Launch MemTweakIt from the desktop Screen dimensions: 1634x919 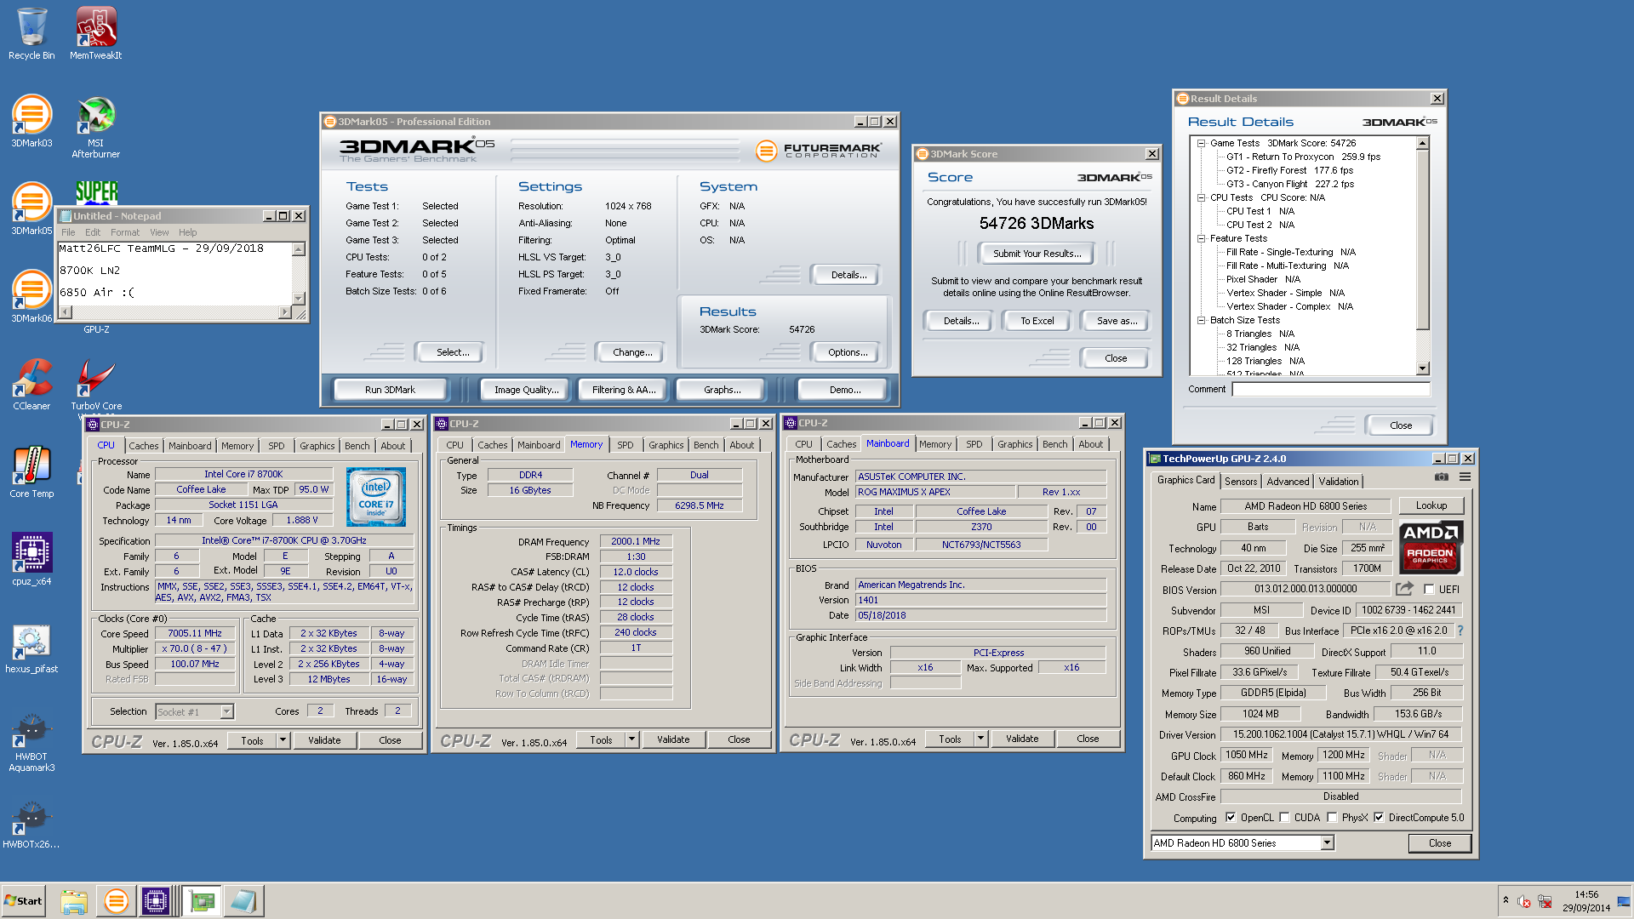pyautogui.click(x=96, y=34)
